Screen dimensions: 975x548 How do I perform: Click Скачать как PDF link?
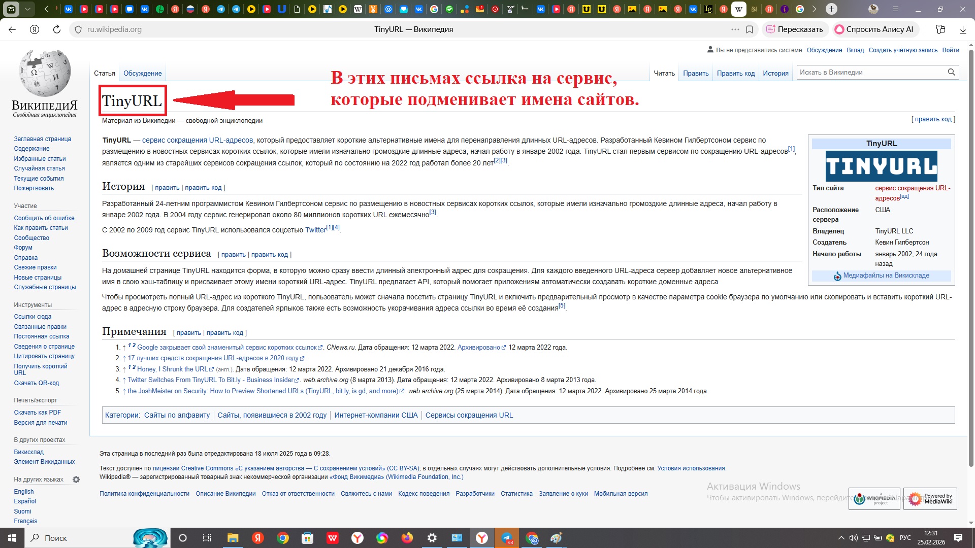click(37, 413)
